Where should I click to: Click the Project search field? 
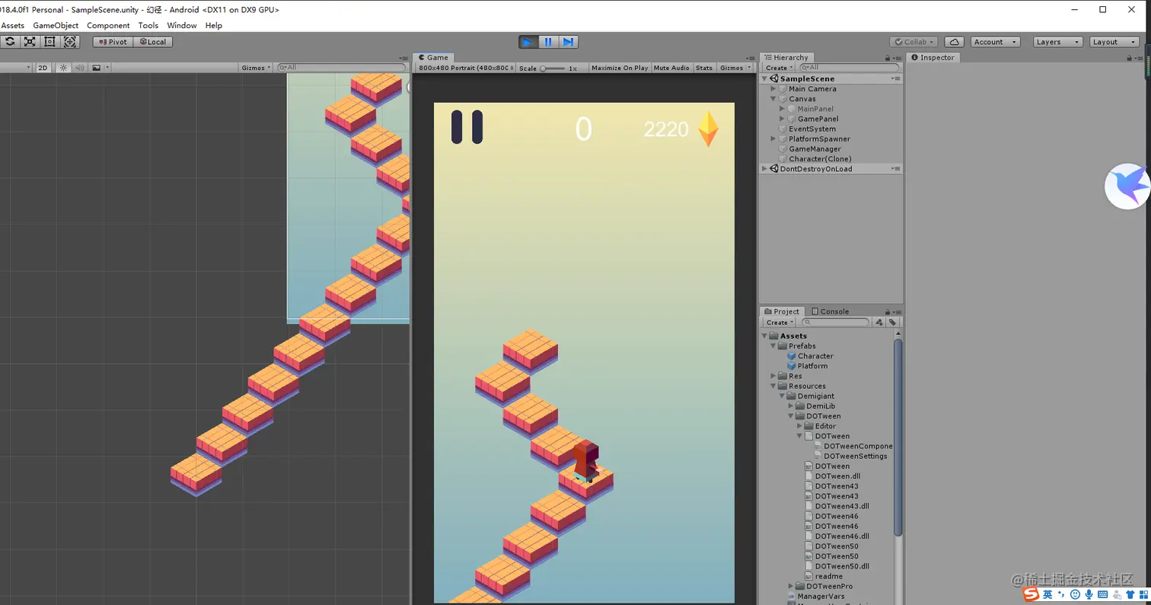click(x=834, y=322)
